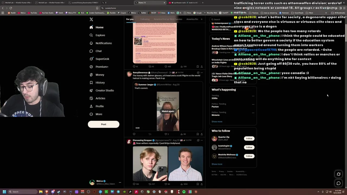This screenshot has width=347, height=195.
Task: Open Premium+ in the sidebar
Action: (99, 67)
